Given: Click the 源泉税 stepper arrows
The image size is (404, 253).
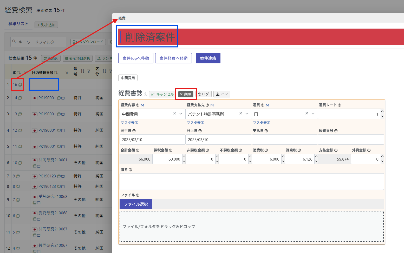Looking at the screenshot, I should tap(316, 159).
